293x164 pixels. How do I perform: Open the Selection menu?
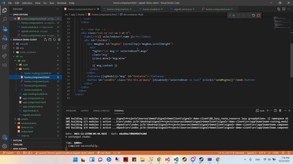tap(27, 3)
